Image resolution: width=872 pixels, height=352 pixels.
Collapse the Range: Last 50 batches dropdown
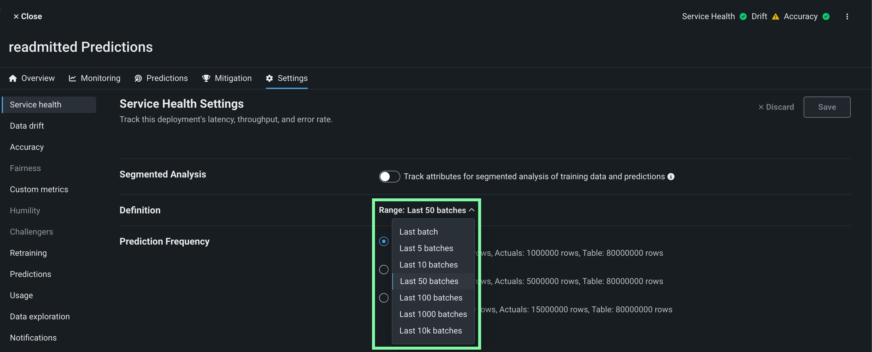pos(427,210)
